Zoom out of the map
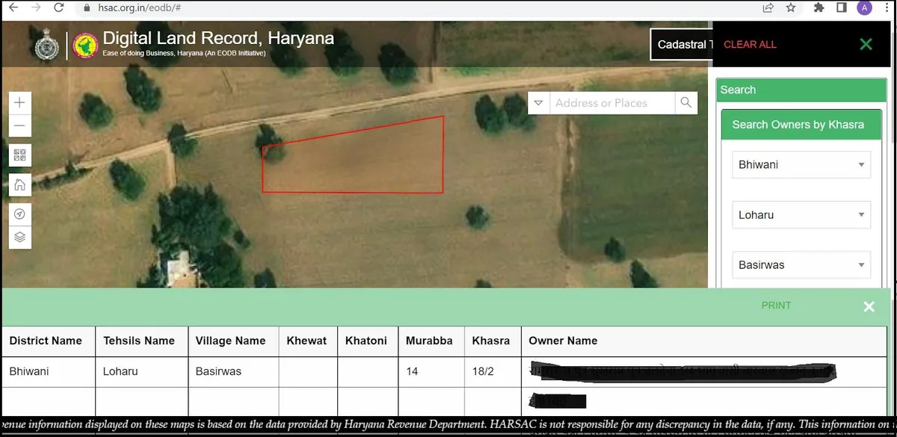The width and height of the screenshot is (897, 437). (x=20, y=125)
